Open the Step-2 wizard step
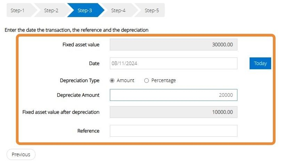Image resolution: width=284 pixels, height=167 pixels. [x=51, y=11]
